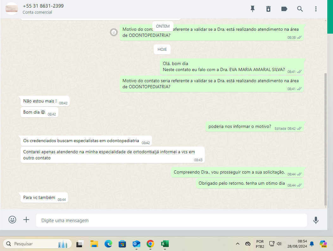This screenshot has height=251, width=333.
Task: Click the pin chat icon in header
Action: pos(253,9)
